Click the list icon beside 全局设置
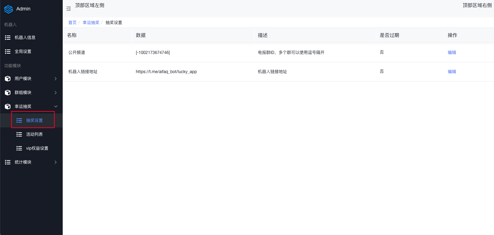The image size is (494, 235). pyautogui.click(x=8, y=52)
